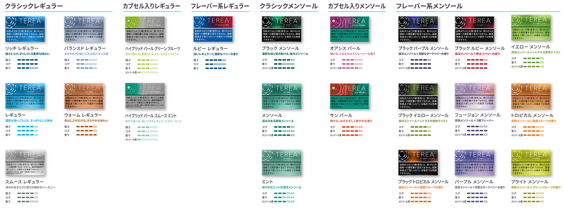Select the カプセル入りメンソール category heading
The image size is (564, 208).
tap(357, 6)
